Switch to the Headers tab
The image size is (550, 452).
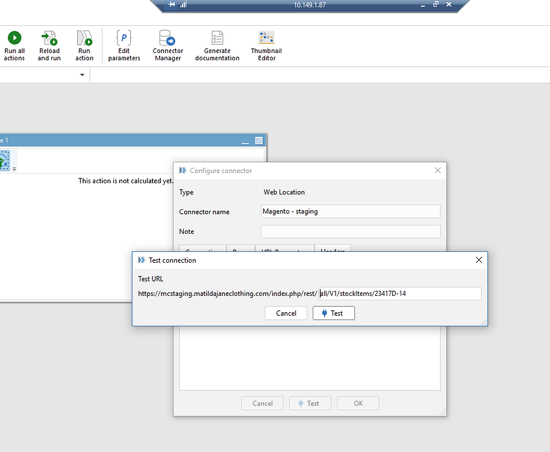point(333,248)
